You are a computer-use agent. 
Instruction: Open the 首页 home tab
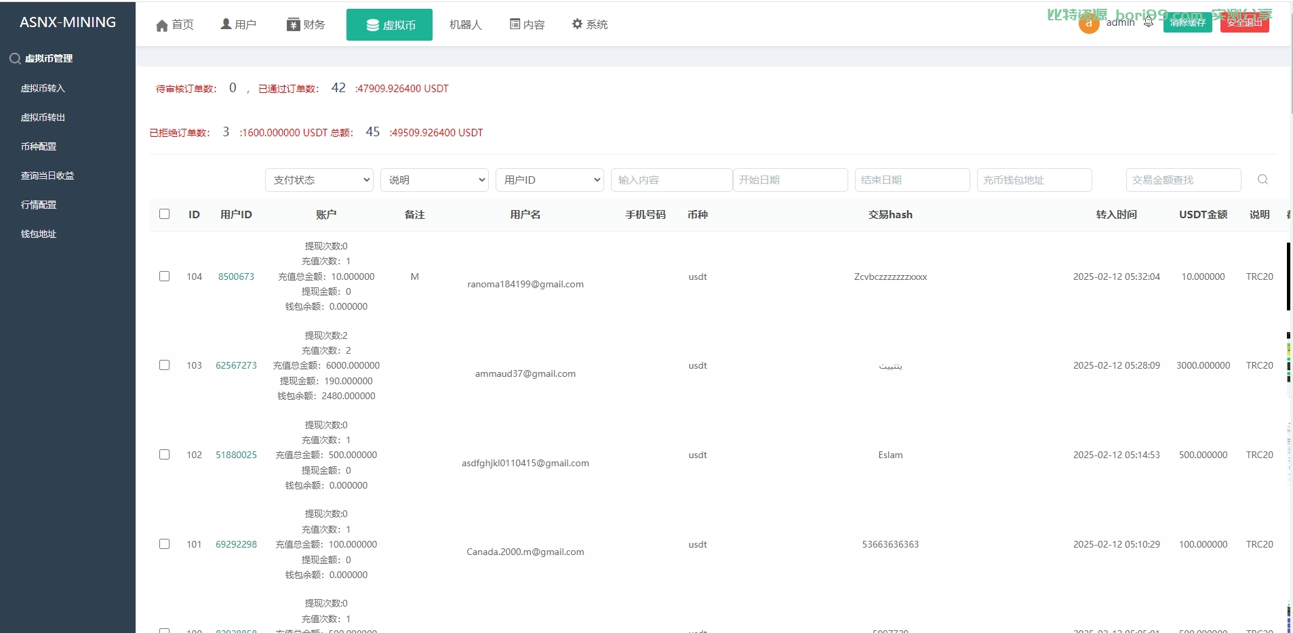click(175, 25)
